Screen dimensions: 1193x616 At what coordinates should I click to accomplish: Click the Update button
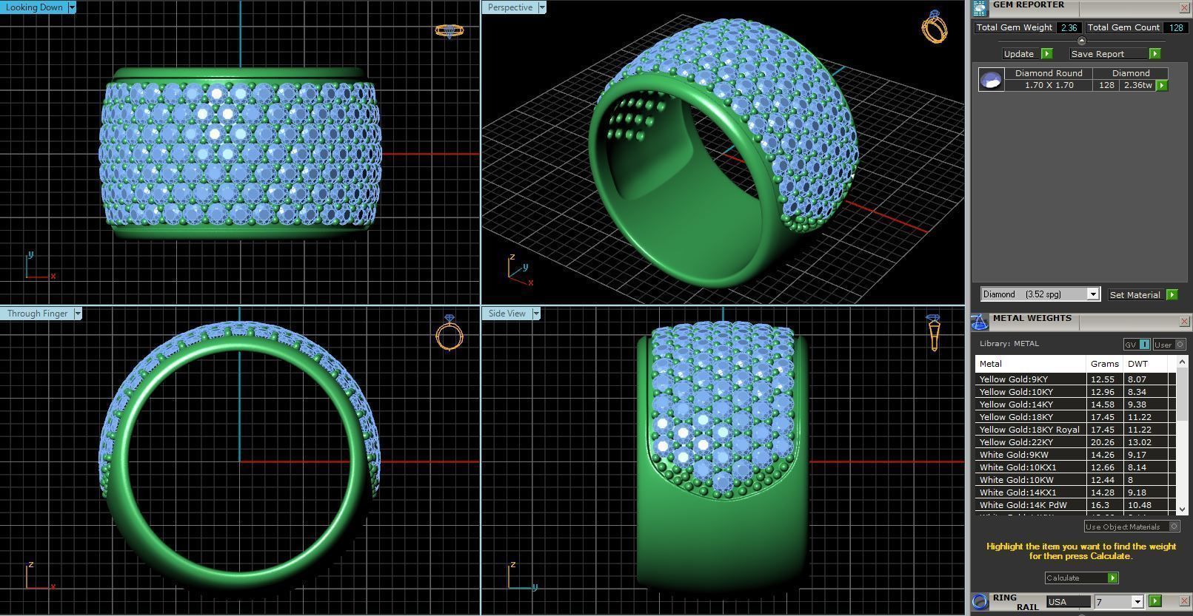[x=1019, y=54]
